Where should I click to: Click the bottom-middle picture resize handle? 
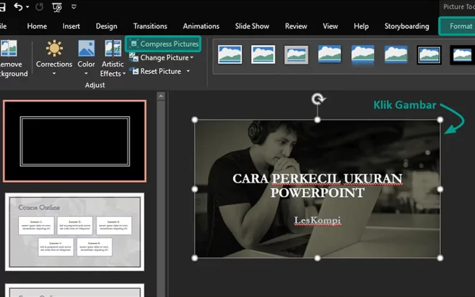click(x=317, y=258)
